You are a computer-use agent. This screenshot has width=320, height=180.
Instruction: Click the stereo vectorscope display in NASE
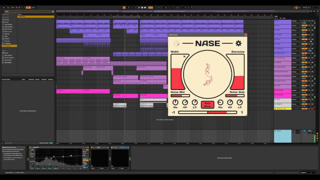point(208,75)
